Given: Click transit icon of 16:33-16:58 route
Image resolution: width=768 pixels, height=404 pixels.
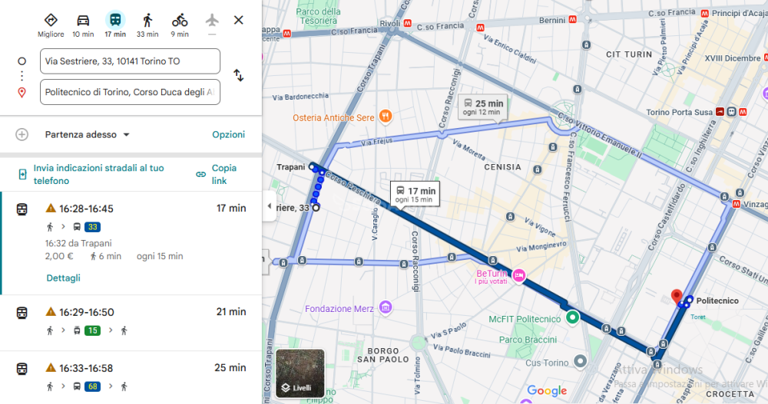Looking at the screenshot, I should [22, 369].
